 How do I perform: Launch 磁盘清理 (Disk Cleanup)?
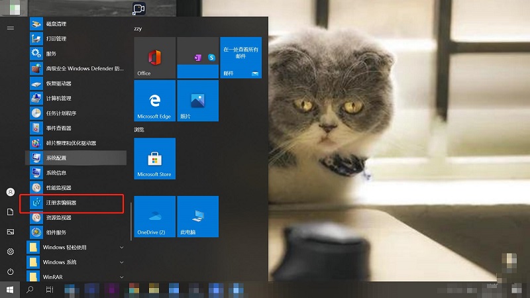[56, 25]
